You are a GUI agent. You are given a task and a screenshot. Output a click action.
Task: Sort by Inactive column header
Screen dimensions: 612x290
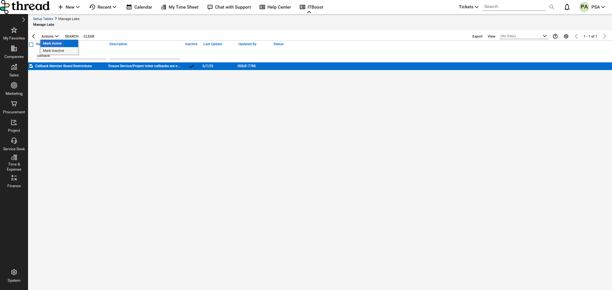191,44
